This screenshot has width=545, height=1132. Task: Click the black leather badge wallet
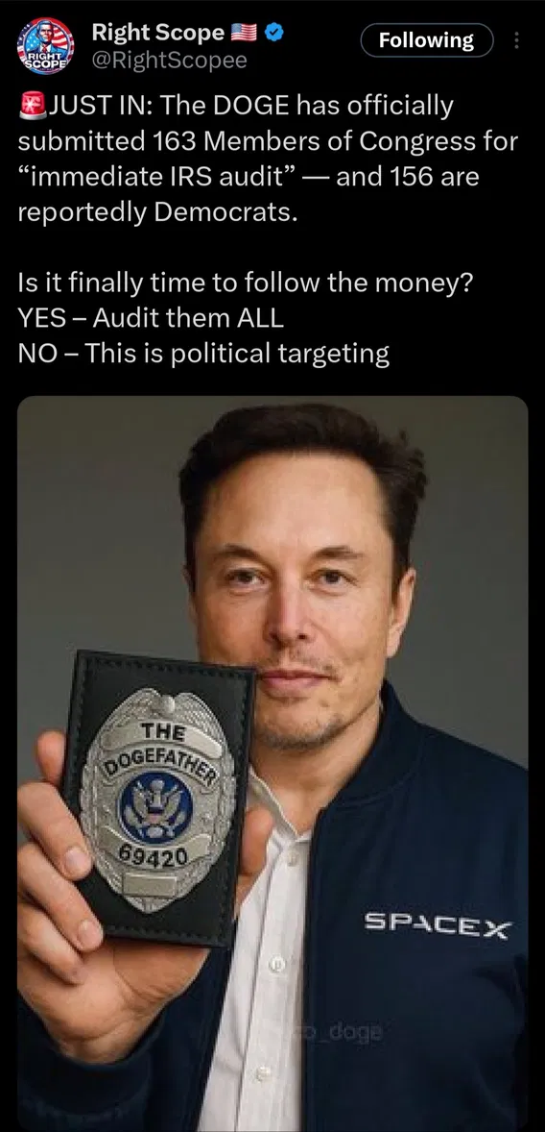(x=157, y=798)
